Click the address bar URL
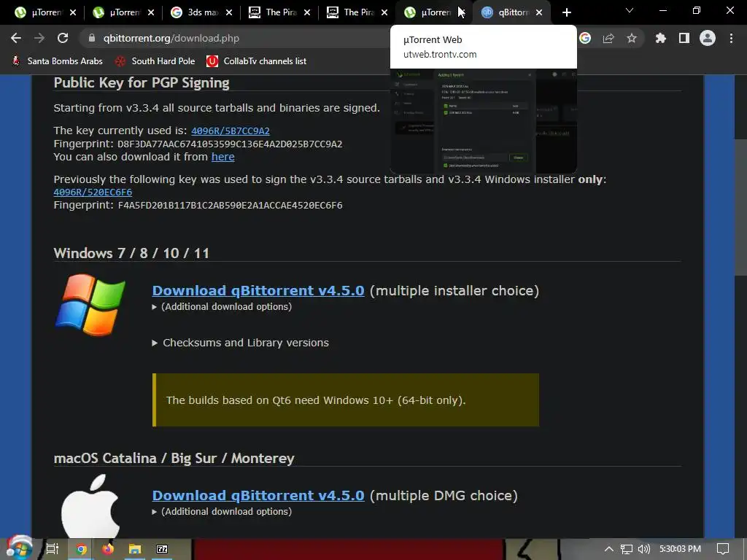The width and height of the screenshot is (747, 560). tap(171, 38)
